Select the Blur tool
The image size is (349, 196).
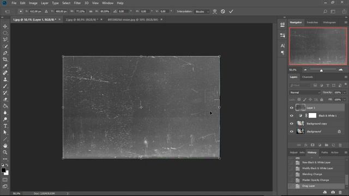(x=5, y=113)
